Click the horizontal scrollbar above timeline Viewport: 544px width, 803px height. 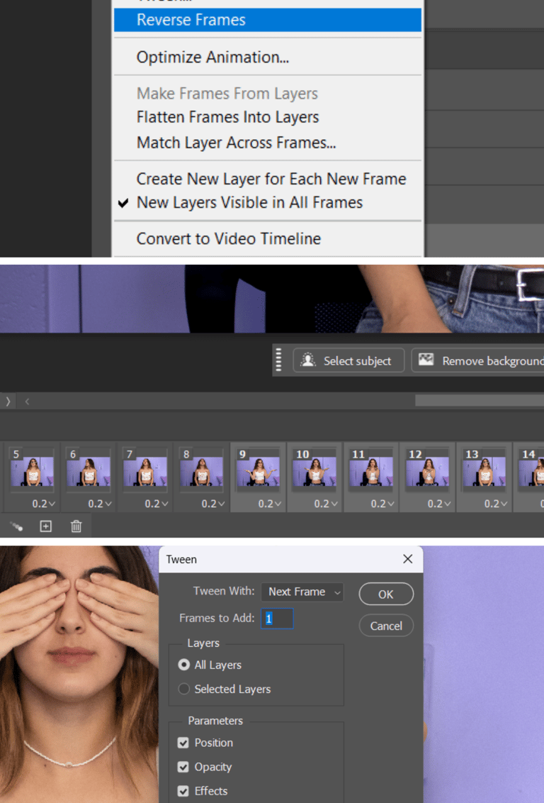480,401
